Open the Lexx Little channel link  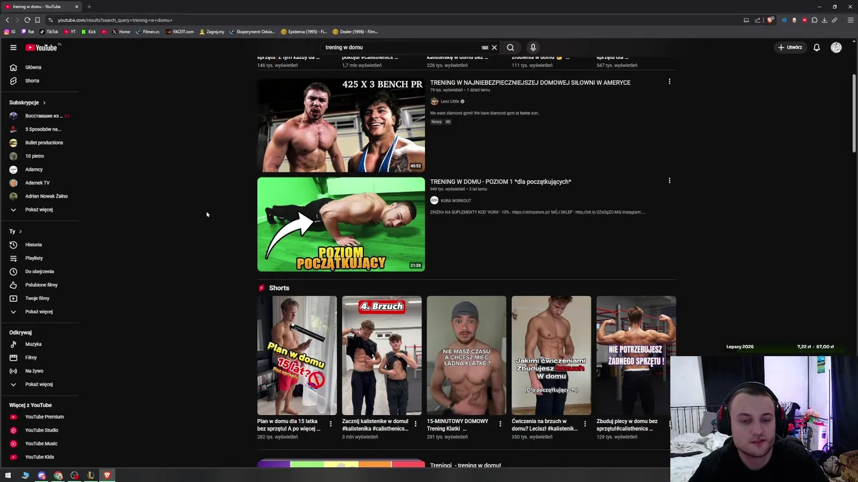tap(450, 102)
